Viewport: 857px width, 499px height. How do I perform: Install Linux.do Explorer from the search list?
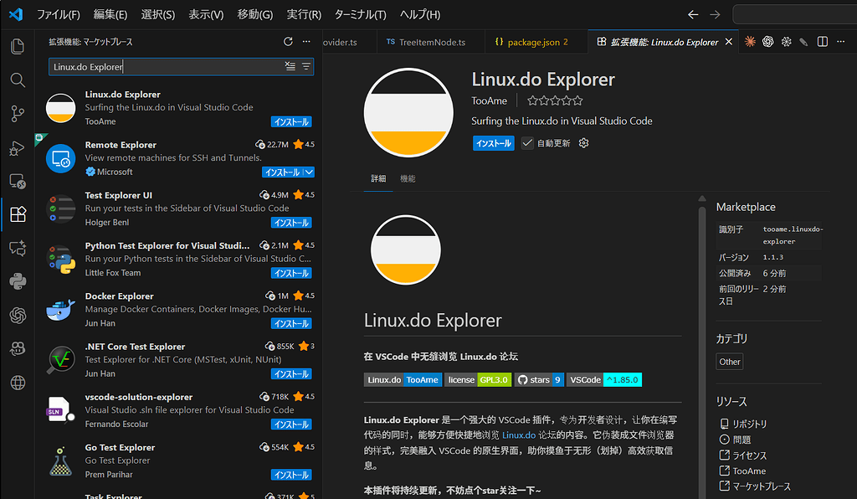[291, 122]
